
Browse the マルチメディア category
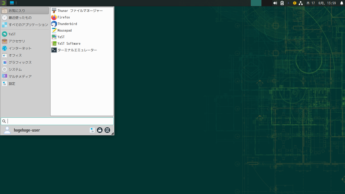(x=25, y=77)
